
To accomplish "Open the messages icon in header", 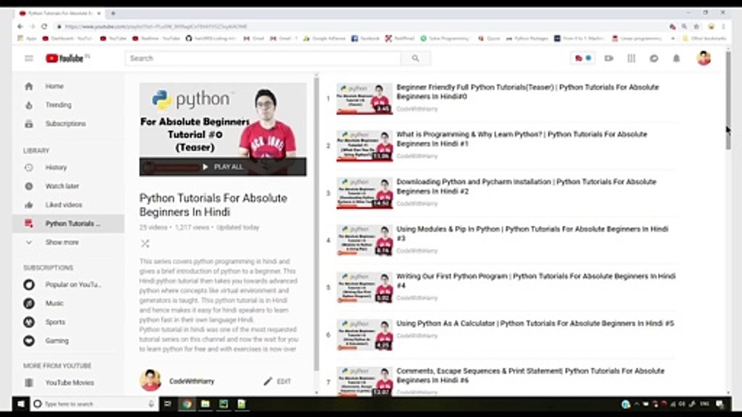I will [654, 58].
